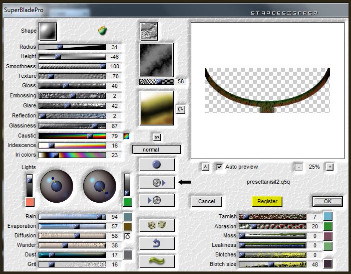Image resolution: width=351 pixels, height=274 pixels.
Task: Pick the light blue Tarnish color swatch
Action: point(328,216)
